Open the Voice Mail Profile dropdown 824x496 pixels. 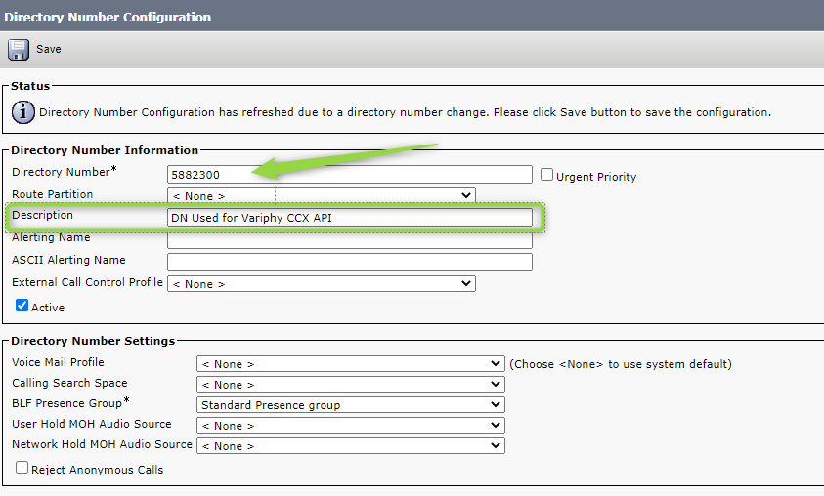[x=351, y=364]
